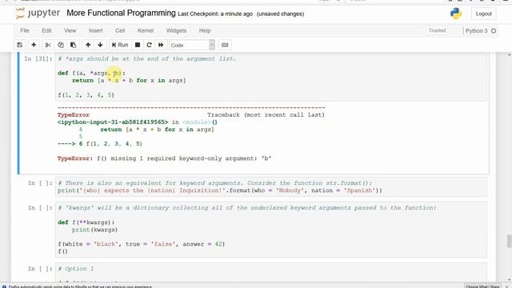This screenshot has height=288, width=512.
Task: Open the command palette keyboard icon
Action: coord(225,45)
